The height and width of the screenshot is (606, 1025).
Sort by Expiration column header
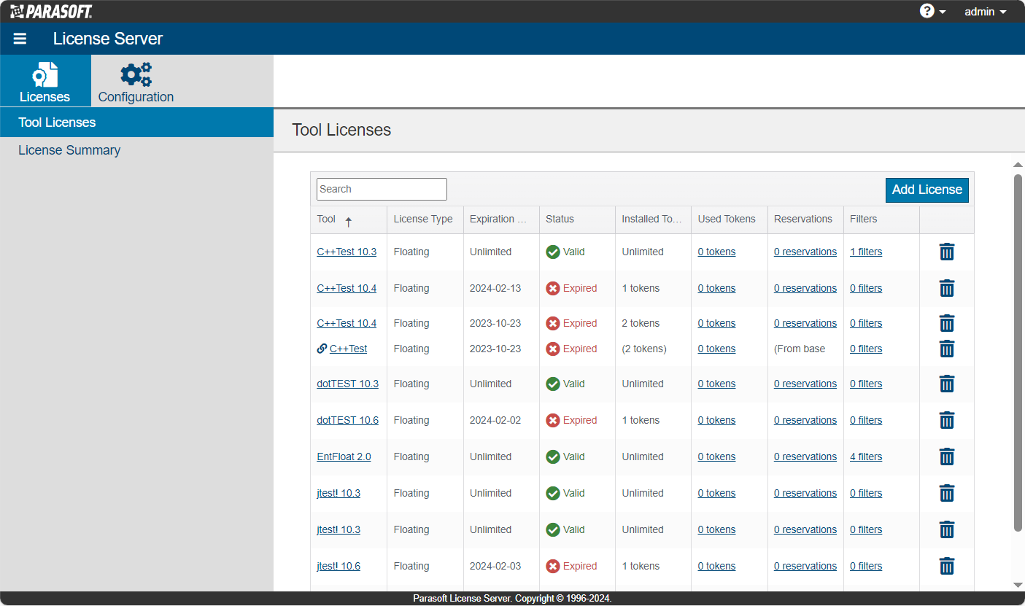pos(501,220)
